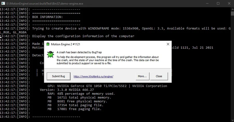This screenshot has height=122, width=234.
Task: Maximize the demo-engine.exe console window
Action: click(218, 3)
